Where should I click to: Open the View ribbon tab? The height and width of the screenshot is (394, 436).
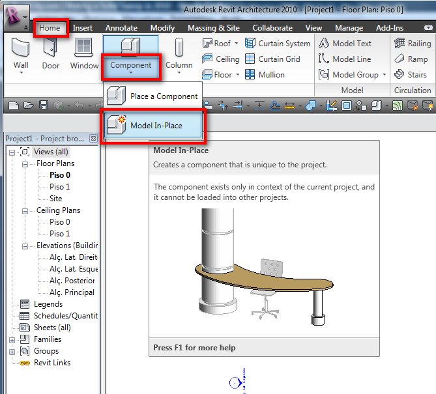point(313,28)
